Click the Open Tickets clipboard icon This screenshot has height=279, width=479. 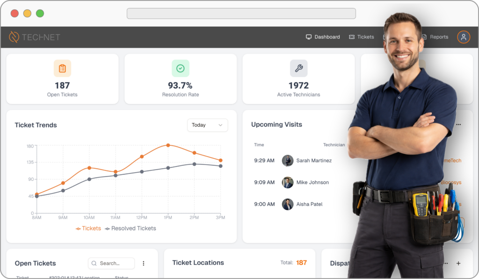(62, 68)
